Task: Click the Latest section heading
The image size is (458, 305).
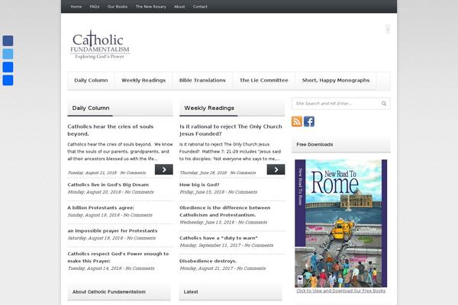Action: pyautogui.click(x=191, y=292)
